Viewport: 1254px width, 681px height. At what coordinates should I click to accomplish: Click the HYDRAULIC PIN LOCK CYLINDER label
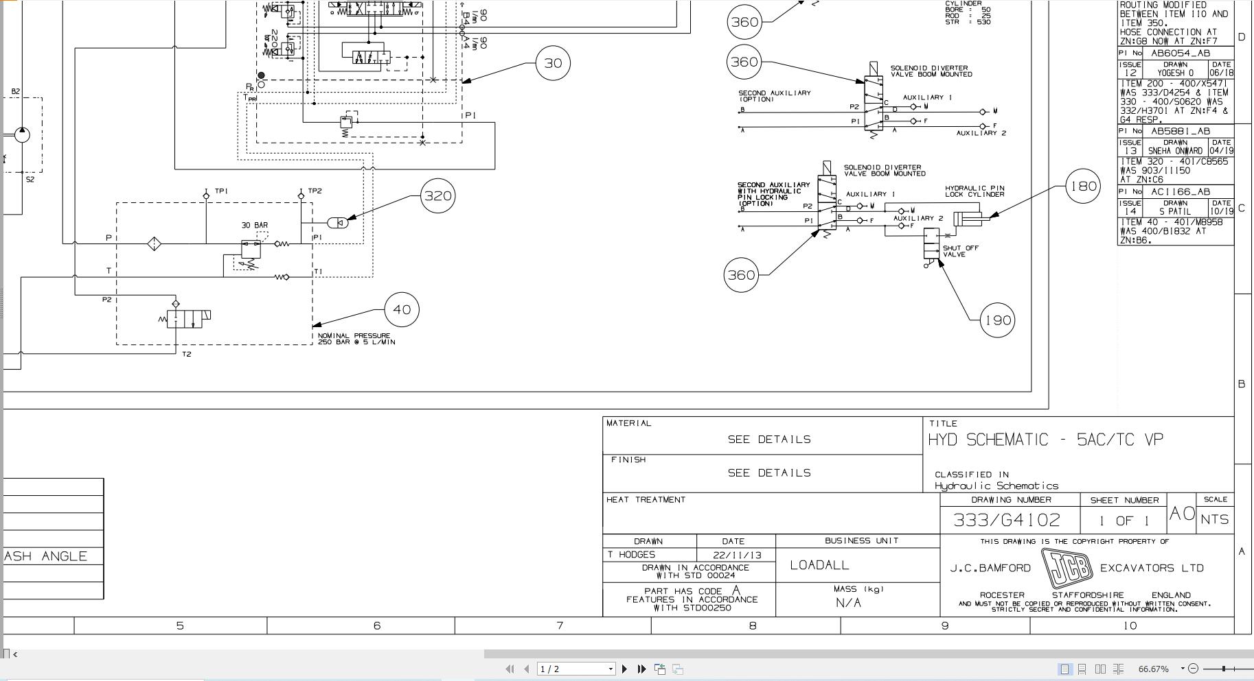974,191
